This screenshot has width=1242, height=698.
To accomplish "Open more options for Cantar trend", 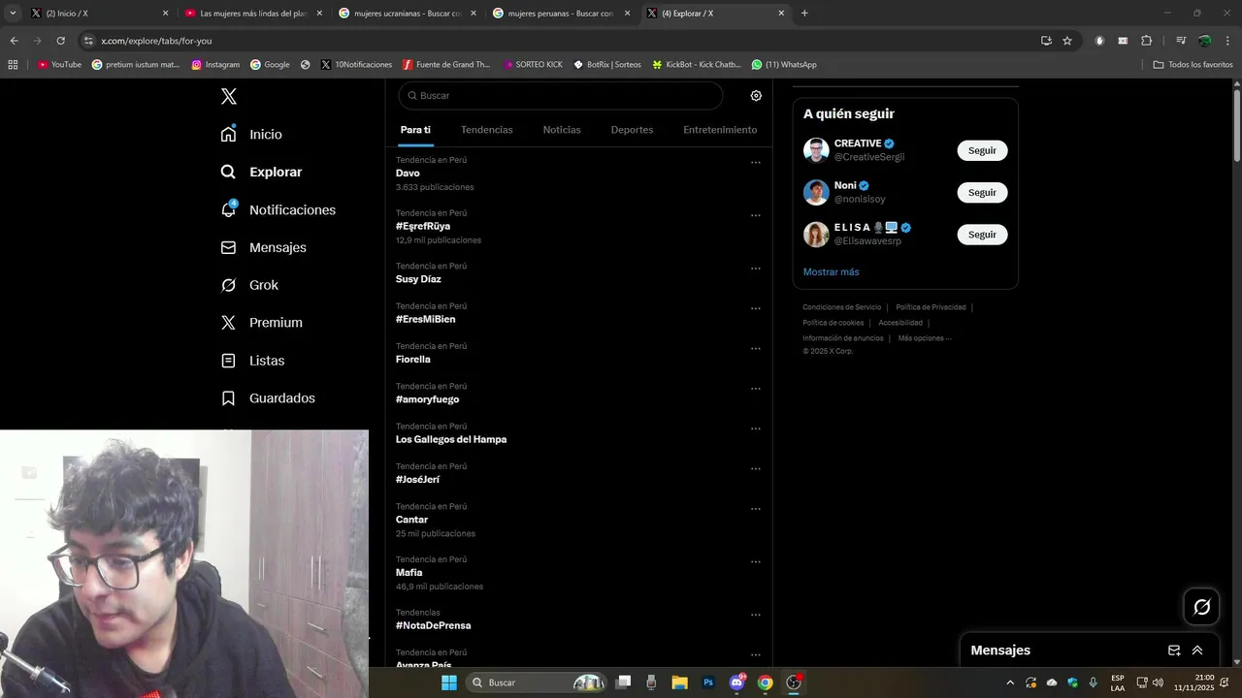I will click(756, 509).
